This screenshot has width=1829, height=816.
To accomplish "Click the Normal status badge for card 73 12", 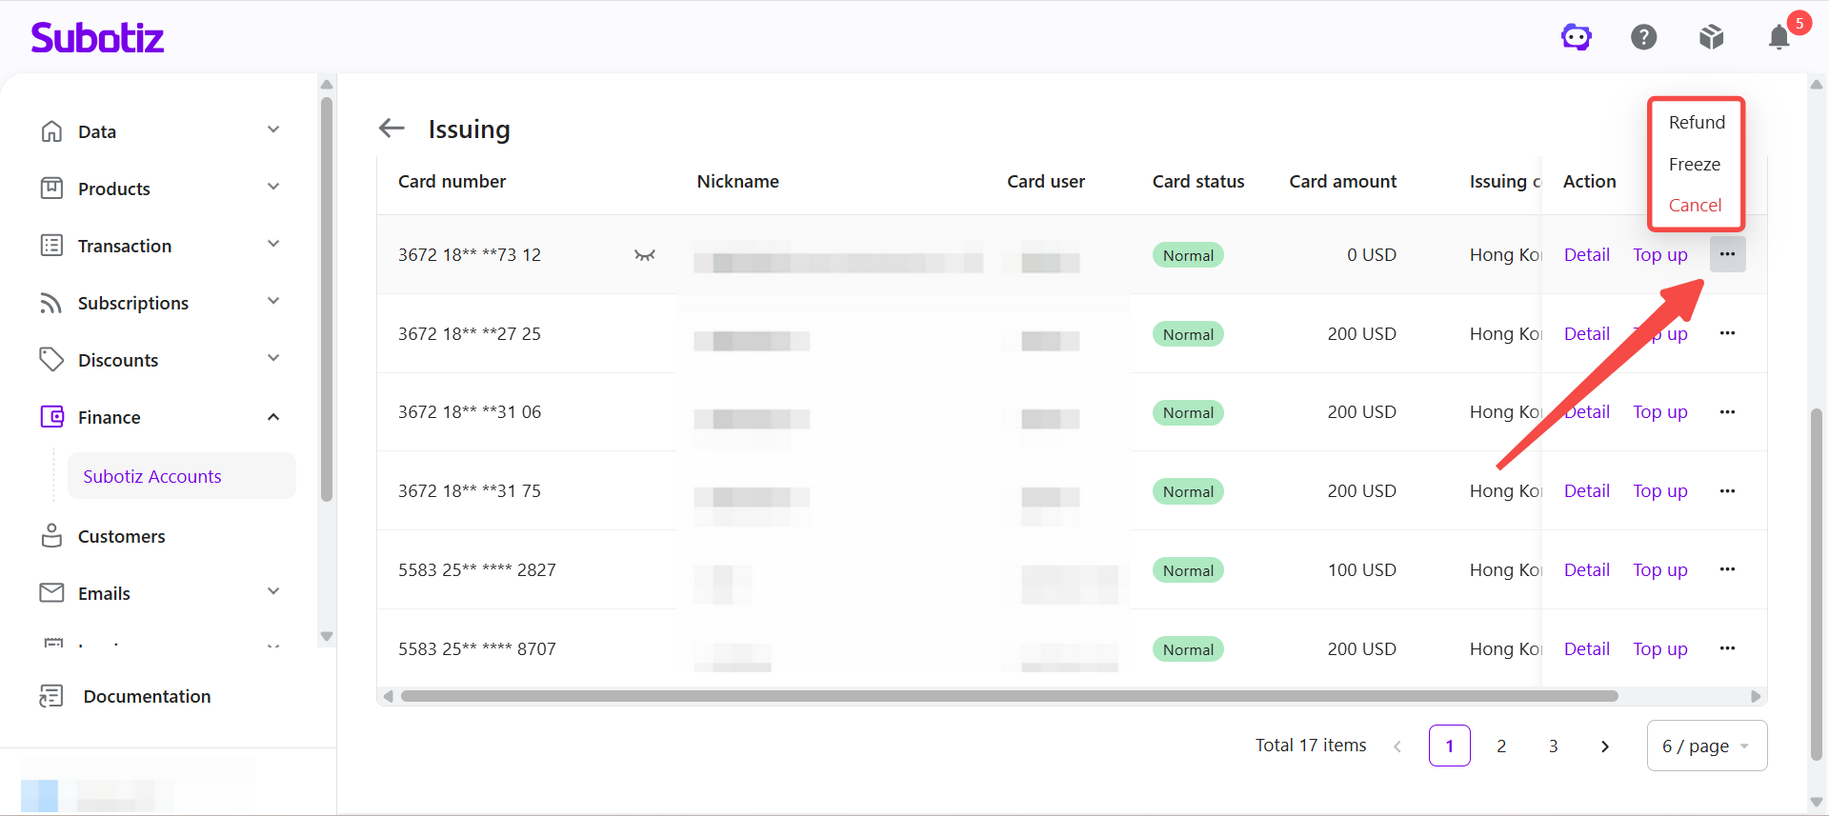I will pyautogui.click(x=1188, y=255).
